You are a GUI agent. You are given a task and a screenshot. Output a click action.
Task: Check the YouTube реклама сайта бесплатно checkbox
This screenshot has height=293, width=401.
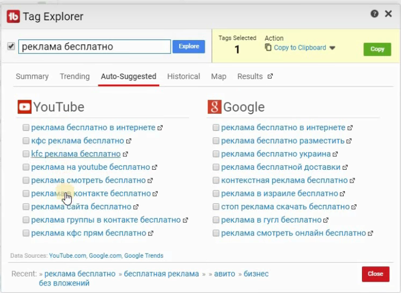(x=26, y=207)
